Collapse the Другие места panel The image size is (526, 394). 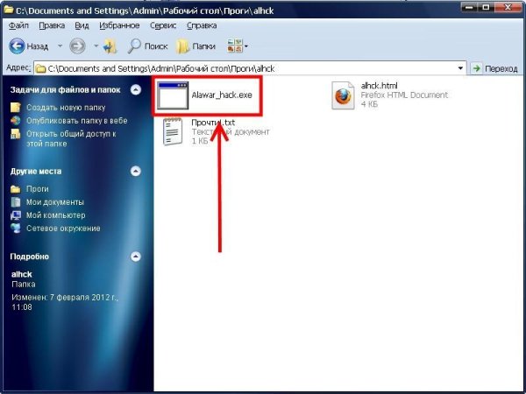click(136, 172)
